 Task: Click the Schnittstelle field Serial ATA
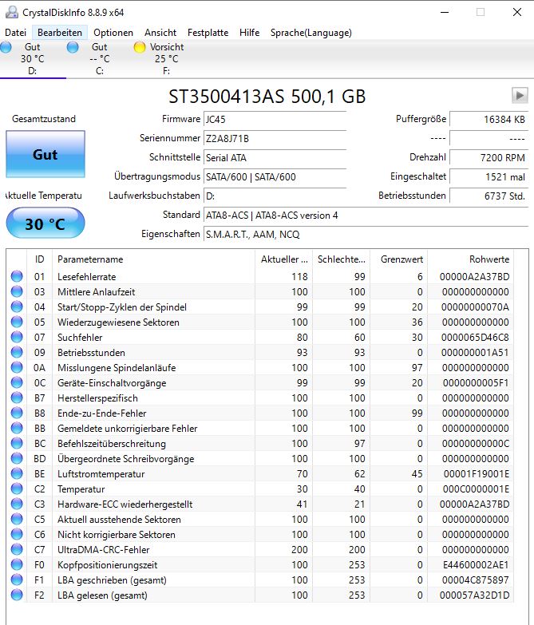(x=275, y=157)
